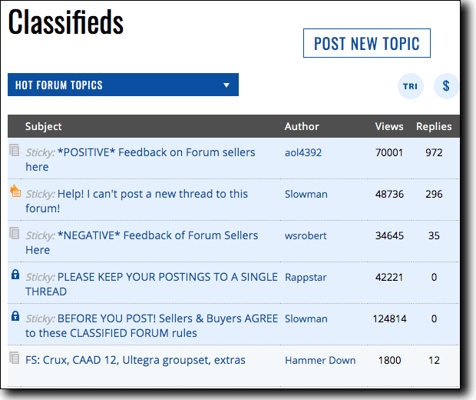Click the Views column header
This screenshot has width=476, height=400.
389,126
